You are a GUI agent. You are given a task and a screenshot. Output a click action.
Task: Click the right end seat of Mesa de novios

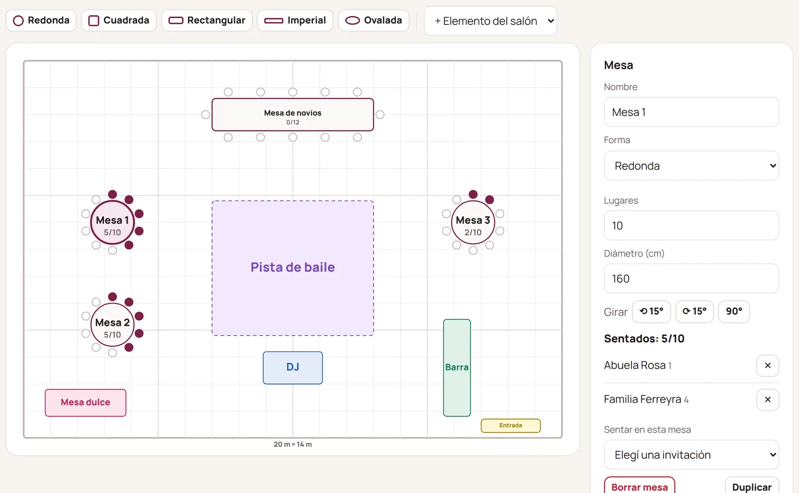[x=380, y=115]
